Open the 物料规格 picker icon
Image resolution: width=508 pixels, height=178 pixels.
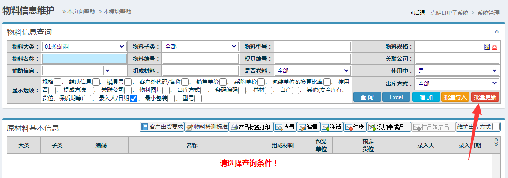pos(487,47)
